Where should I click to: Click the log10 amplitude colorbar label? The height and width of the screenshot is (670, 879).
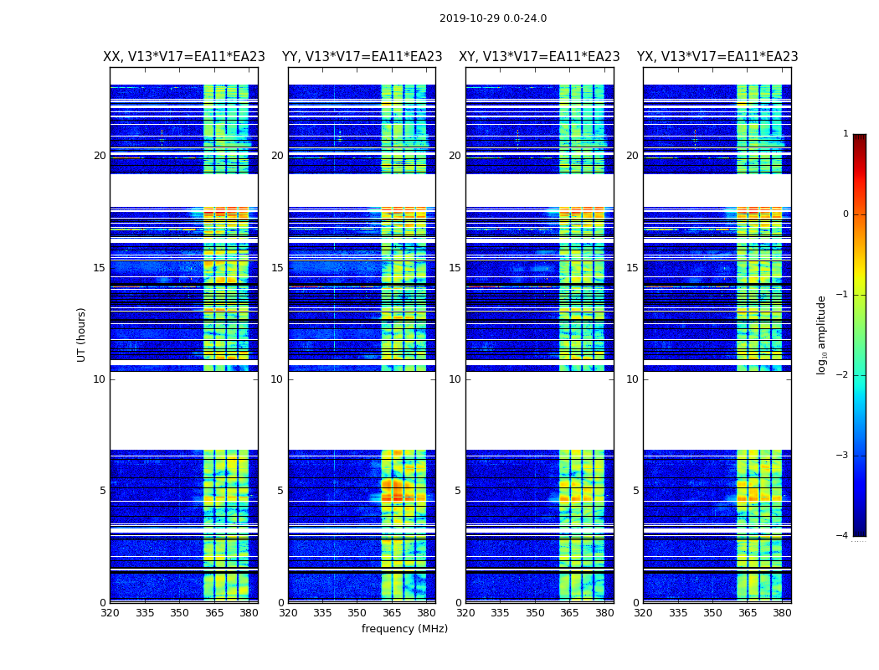click(x=821, y=335)
